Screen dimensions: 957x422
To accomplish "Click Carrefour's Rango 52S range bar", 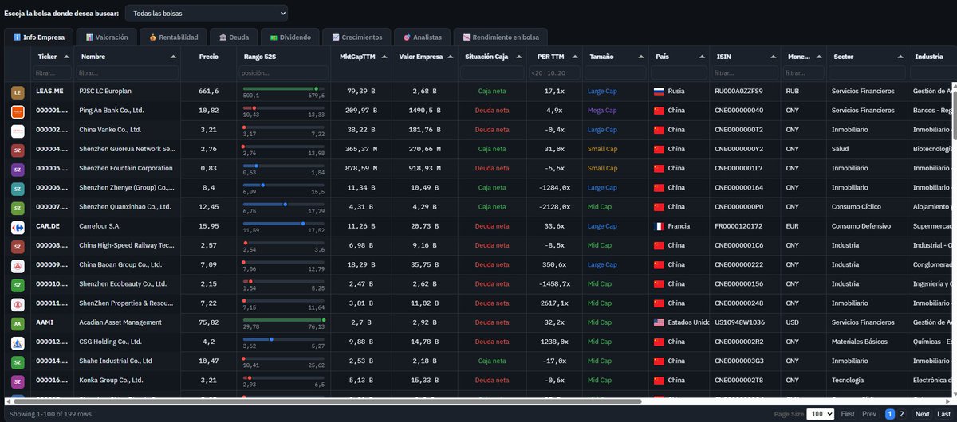I will pyautogui.click(x=283, y=224).
